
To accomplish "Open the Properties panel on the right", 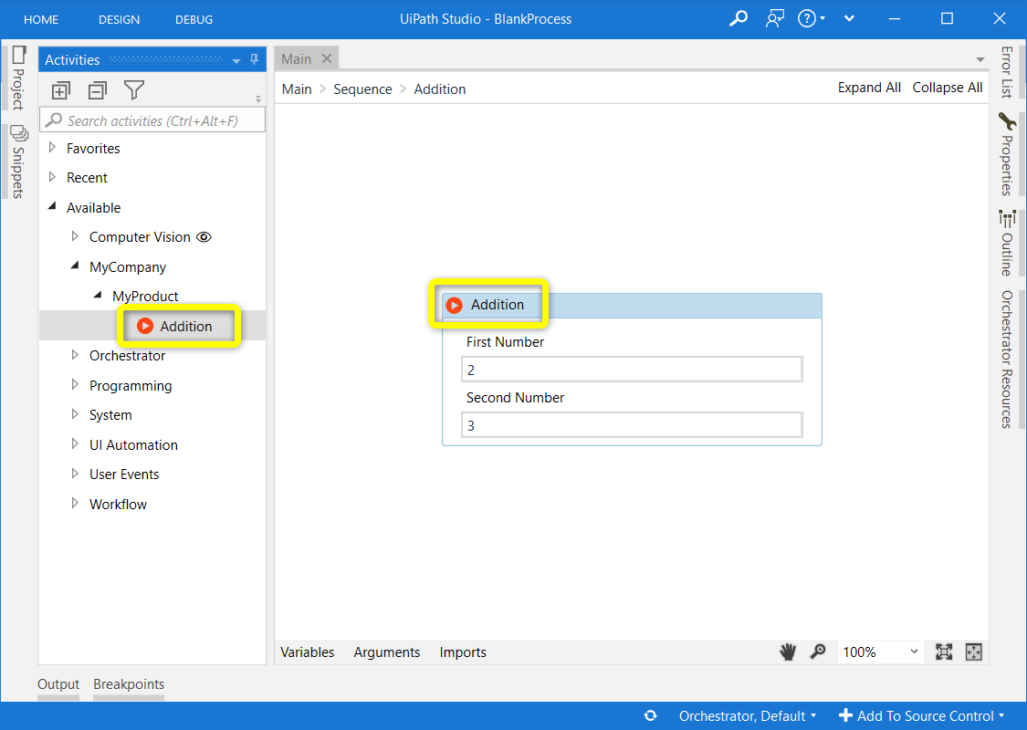I will (1006, 153).
